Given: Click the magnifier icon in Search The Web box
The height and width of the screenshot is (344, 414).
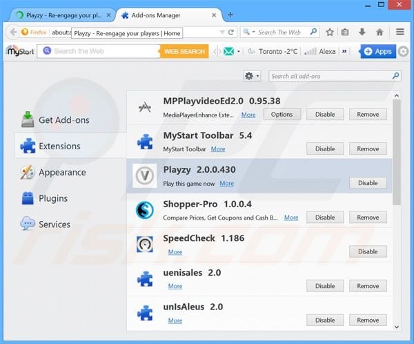Looking at the screenshot, I should tap(313, 32).
